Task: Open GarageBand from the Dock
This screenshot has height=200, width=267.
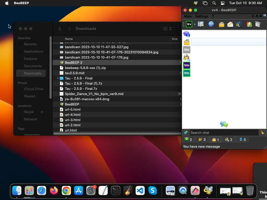Action: (x=128, y=190)
